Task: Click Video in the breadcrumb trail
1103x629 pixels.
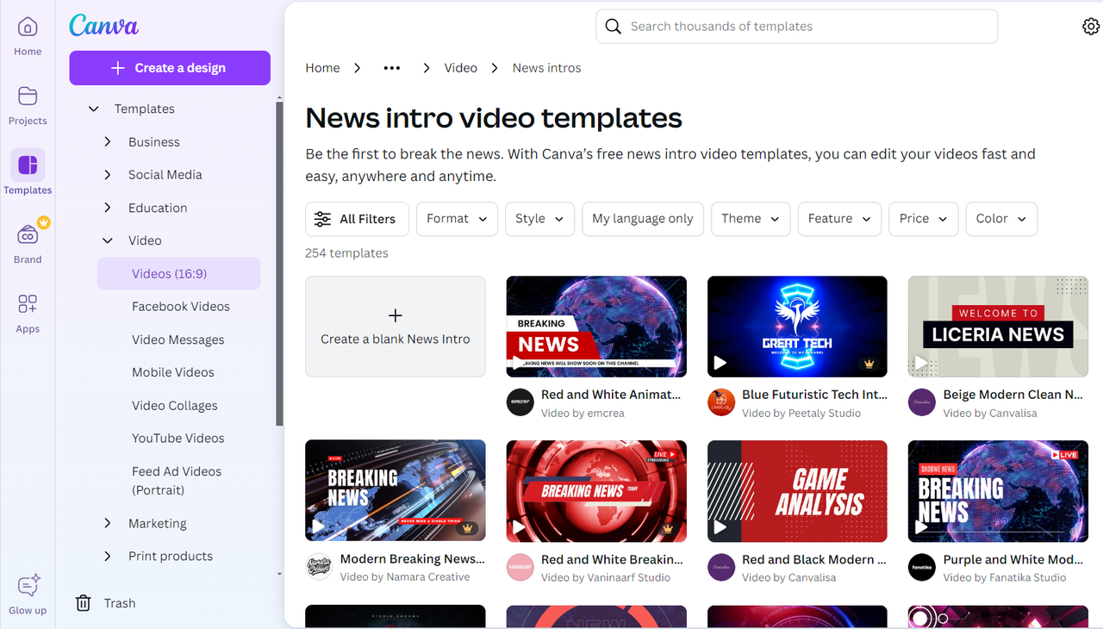Action: click(460, 67)
